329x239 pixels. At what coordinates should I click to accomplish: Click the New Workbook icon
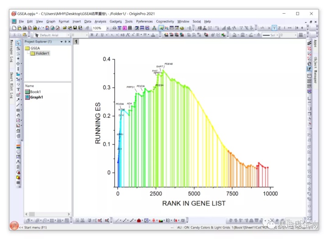pos(25,28)
